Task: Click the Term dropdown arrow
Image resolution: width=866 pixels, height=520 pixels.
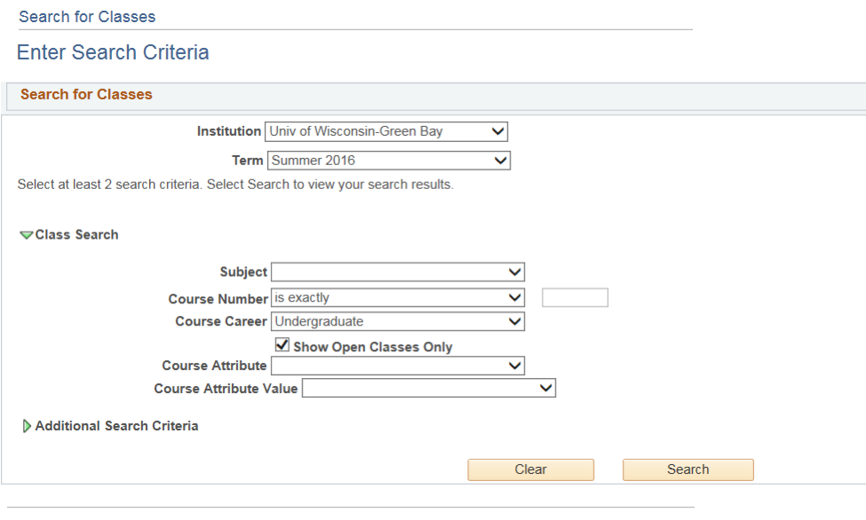Action: (500, 161)
